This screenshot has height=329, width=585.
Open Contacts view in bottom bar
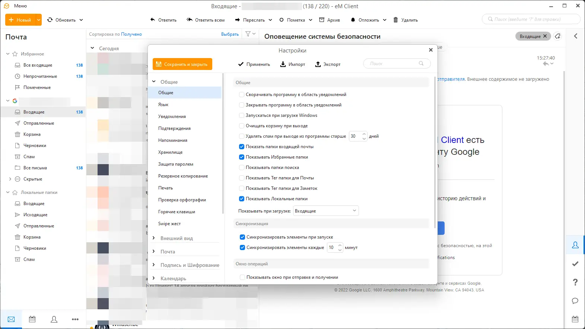(x=54, y=319)
